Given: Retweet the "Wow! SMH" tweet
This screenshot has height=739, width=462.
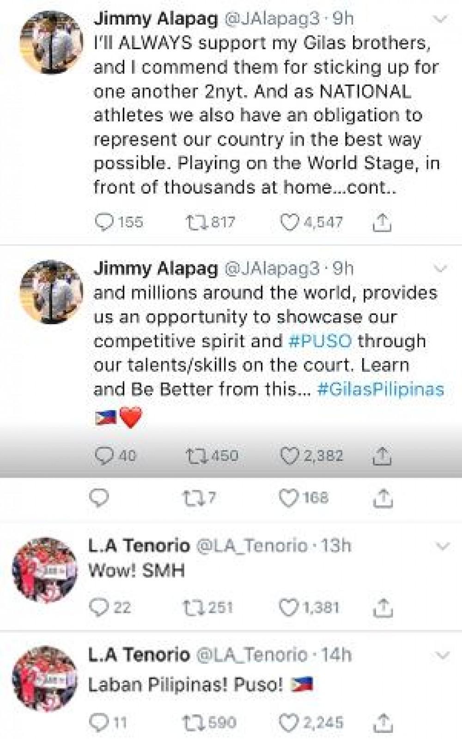Looking at the screenshot, I should coord(191,608).
